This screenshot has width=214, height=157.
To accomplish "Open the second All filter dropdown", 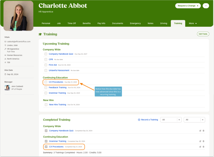I will tap(194, 120).
